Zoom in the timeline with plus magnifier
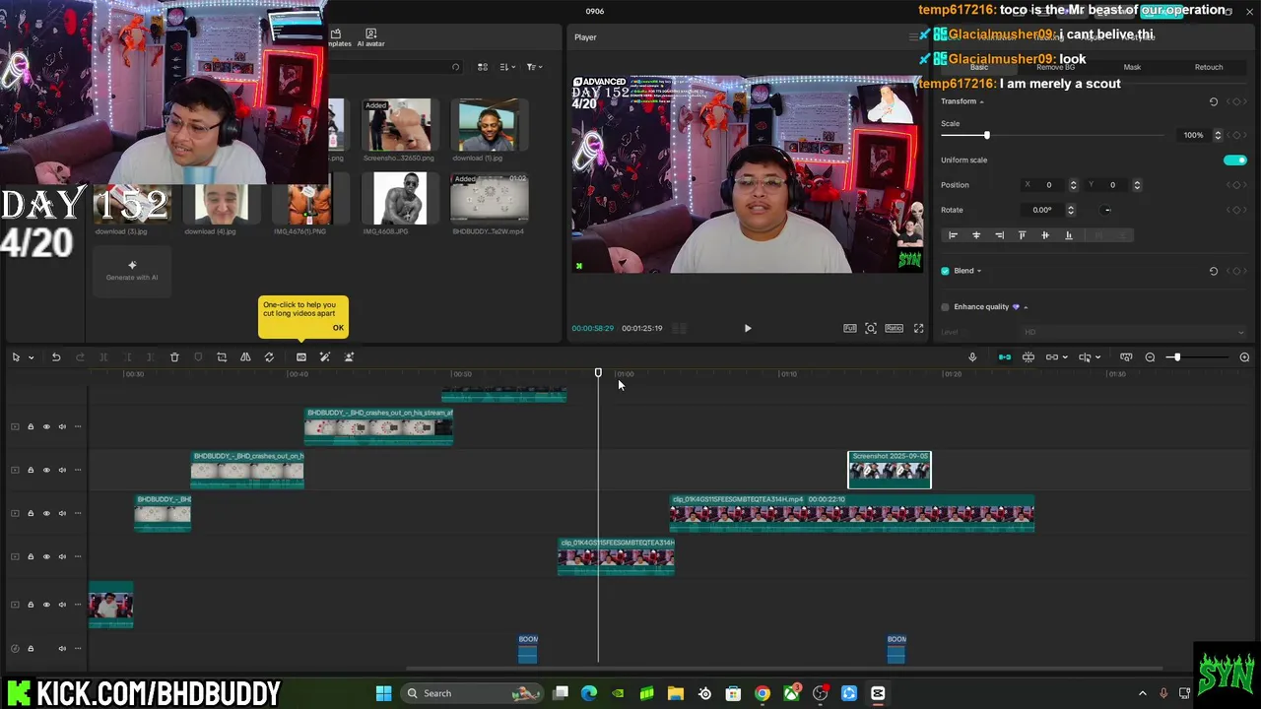The image size is (1261, 709). (1244, 357)
